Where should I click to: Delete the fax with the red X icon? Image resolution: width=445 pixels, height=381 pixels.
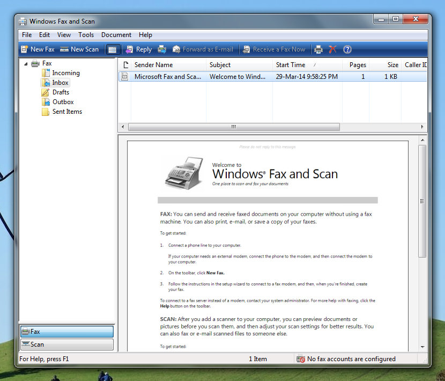(332, 49)
